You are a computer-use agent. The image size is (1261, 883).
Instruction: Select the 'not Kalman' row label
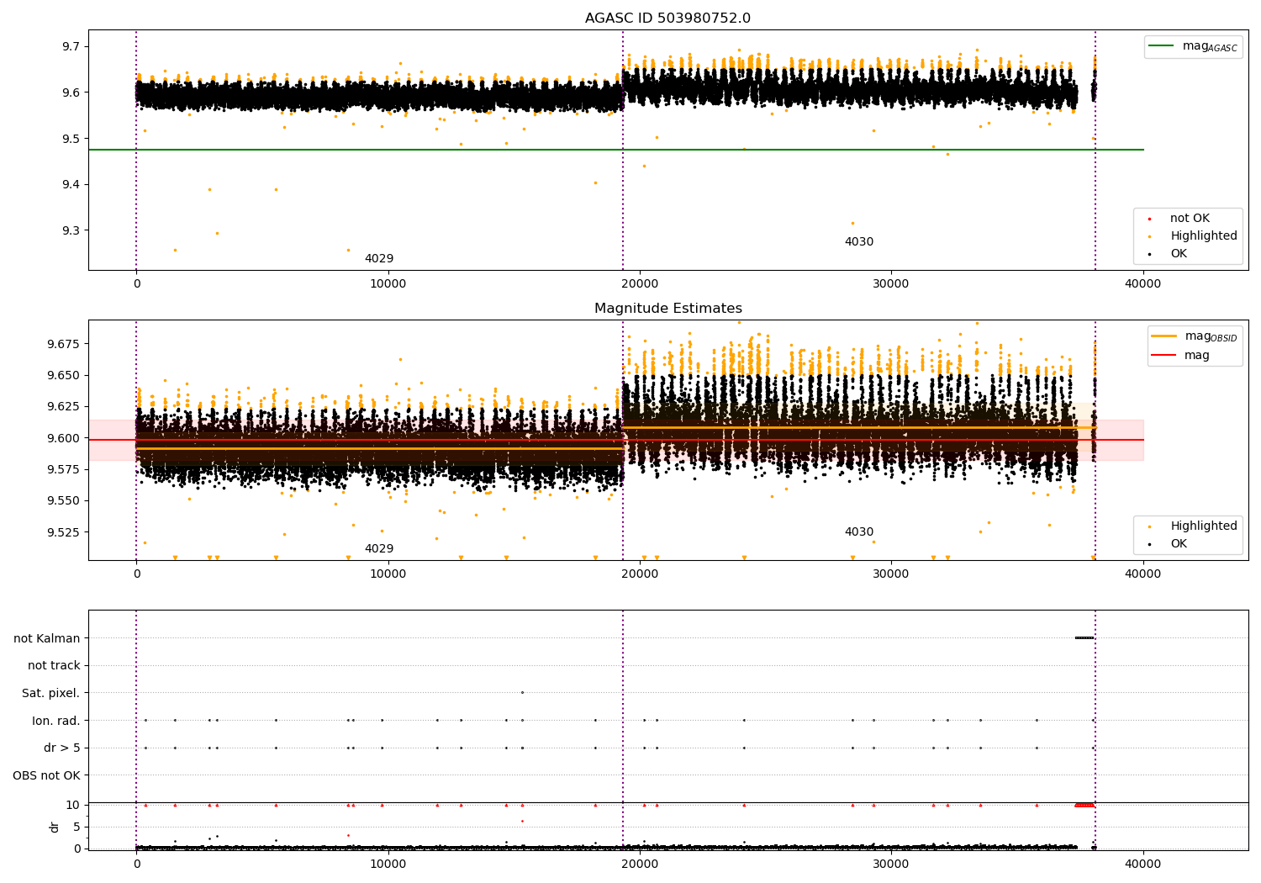click(x=46, y=638)
